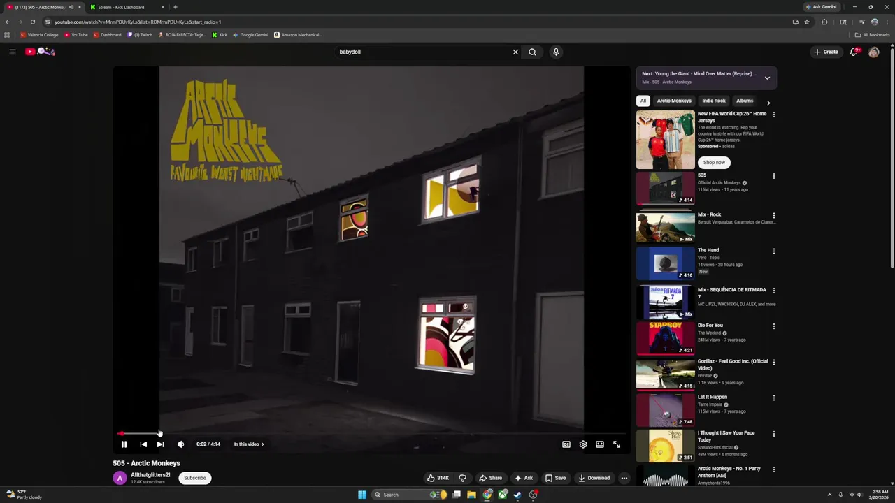Open 'I Thought I Saw Your Face Today'

tap(666, 446)
